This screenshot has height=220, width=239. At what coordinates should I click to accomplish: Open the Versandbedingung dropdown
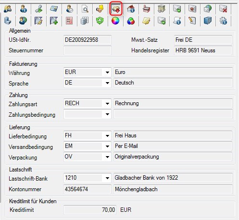point(107,146)
